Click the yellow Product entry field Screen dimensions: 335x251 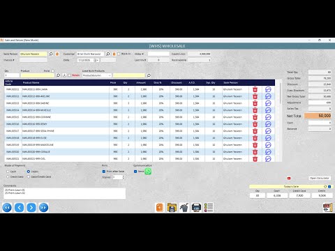38,75
